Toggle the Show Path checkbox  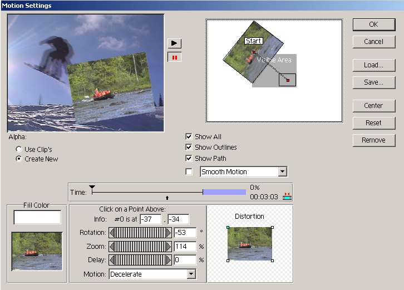tap(189, 158)
